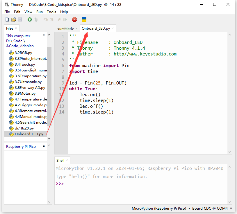The image size is (237, 214).
Task: Click the Resume execution icon
Action: click(65, 19)
